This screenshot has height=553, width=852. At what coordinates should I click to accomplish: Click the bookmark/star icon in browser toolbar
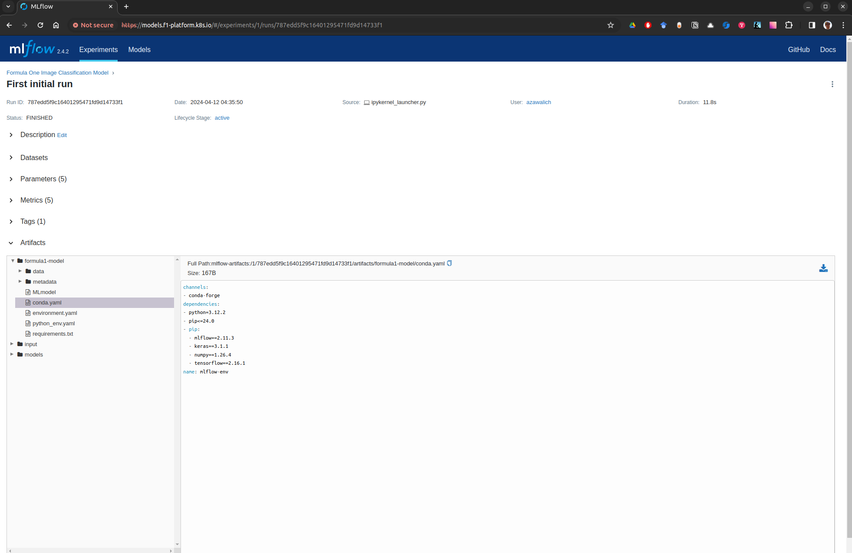coord(611,25)
